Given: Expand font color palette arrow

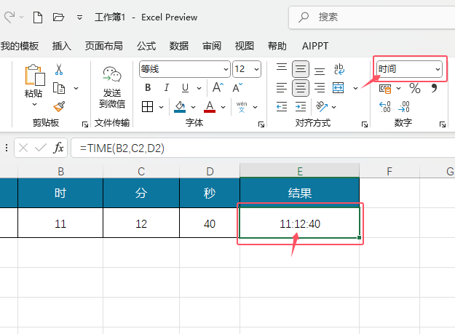Looking at the screenshot, I should 223,107.
